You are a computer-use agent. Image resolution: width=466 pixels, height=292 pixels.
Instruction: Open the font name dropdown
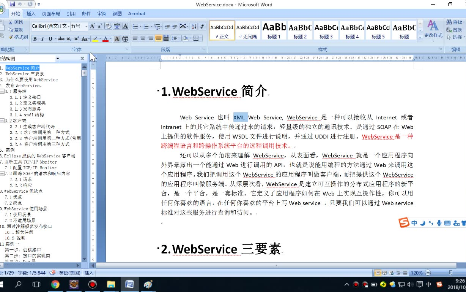(x=69, y=26)
